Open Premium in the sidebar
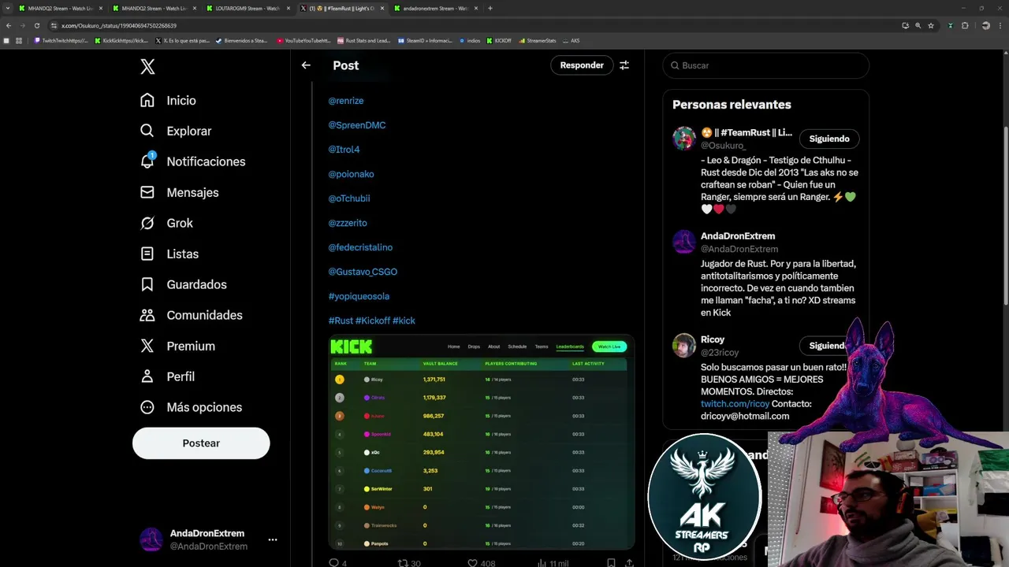Image resolution: width=1009 pixels, height=567 pixels. click(x=177, y=346)
